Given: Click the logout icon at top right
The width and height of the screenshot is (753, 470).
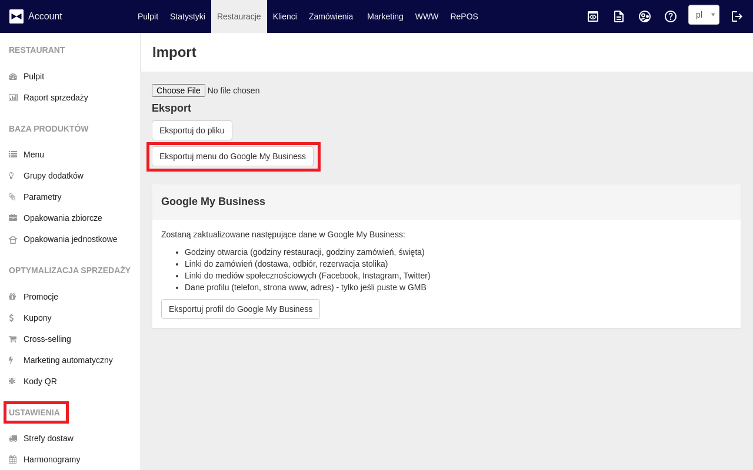Looking at the screenshot, I should tap(737, 16).
